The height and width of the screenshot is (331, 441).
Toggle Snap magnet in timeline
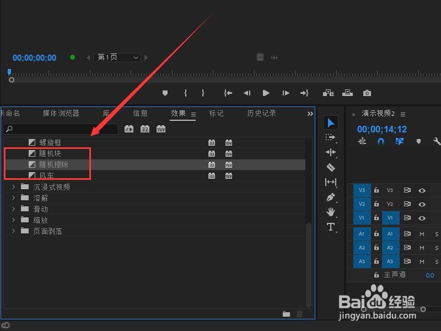click(381, 141)
